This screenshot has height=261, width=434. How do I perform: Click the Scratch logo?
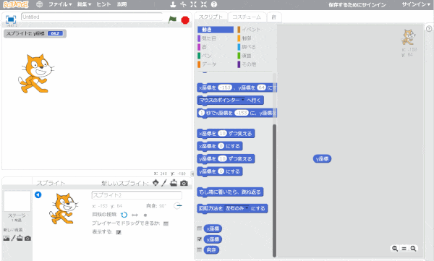tap(16, 4)
